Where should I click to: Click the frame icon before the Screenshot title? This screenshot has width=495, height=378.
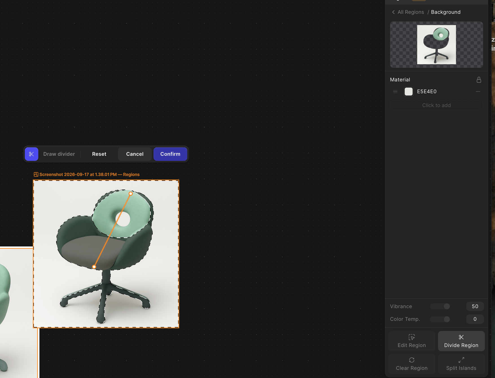(36, 175)
